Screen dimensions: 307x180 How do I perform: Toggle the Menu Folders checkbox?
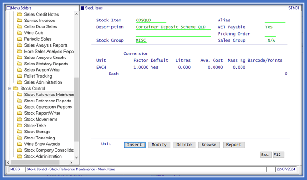tap(8, 8)
